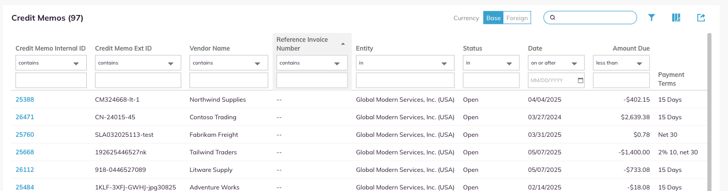Open Credit Memo Internal ID operator dropdown
Screen dimensions: 728x191
[51, 63]
